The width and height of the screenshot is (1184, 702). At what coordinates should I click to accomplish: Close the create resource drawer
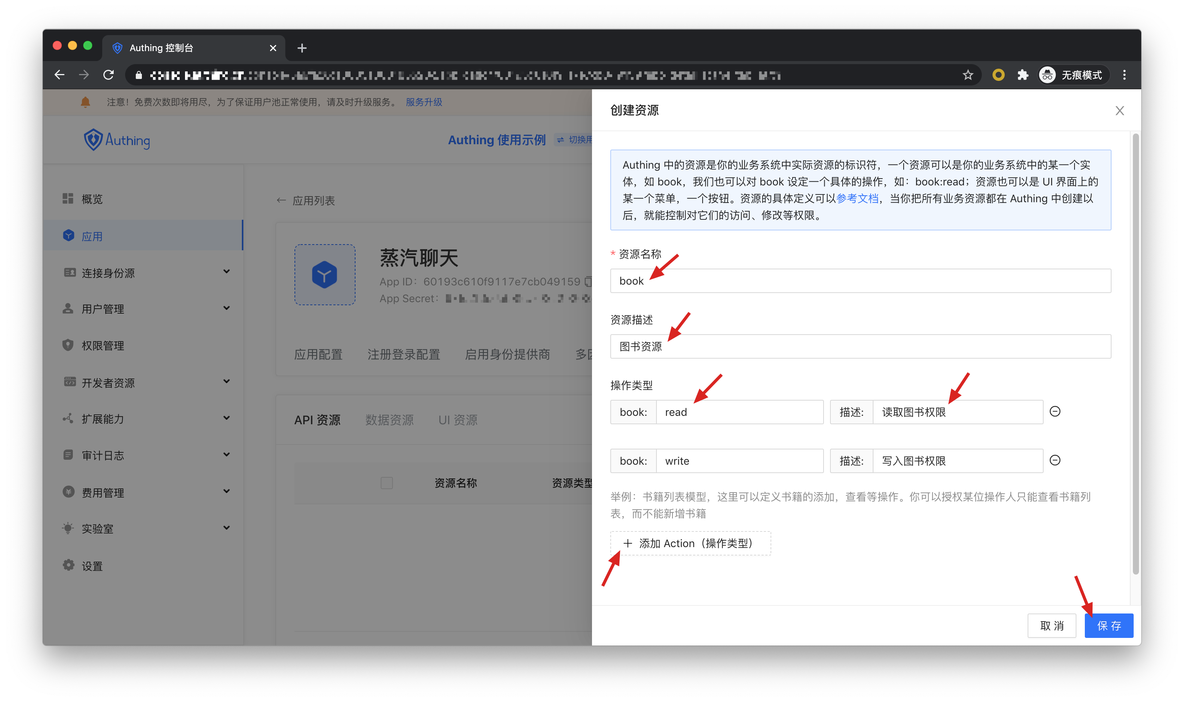1119,111
